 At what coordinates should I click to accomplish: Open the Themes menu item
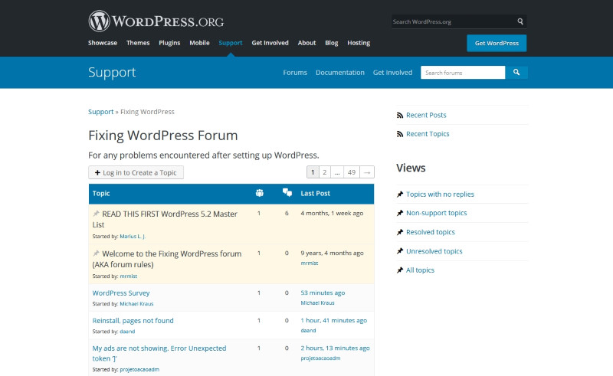tap(138, 43)
